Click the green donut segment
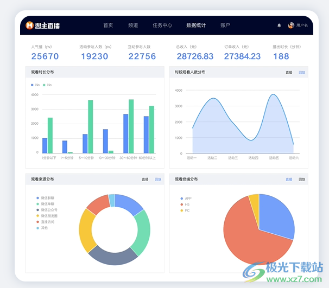 (x=143, y=232)
